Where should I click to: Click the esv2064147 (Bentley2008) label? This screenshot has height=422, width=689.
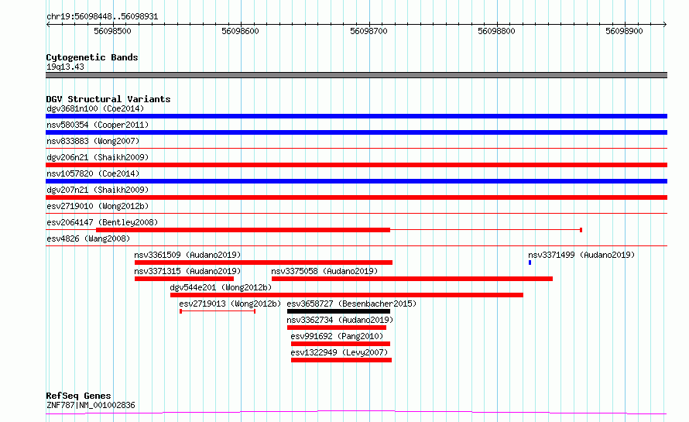click(102, 222)
